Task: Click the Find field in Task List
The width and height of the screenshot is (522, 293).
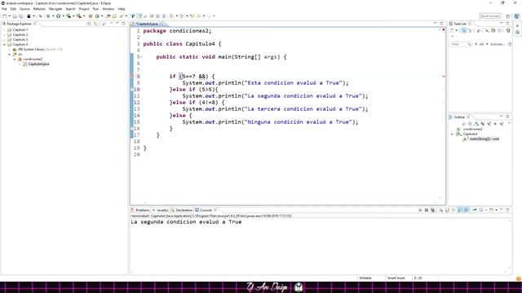Action: pos(461,44)
